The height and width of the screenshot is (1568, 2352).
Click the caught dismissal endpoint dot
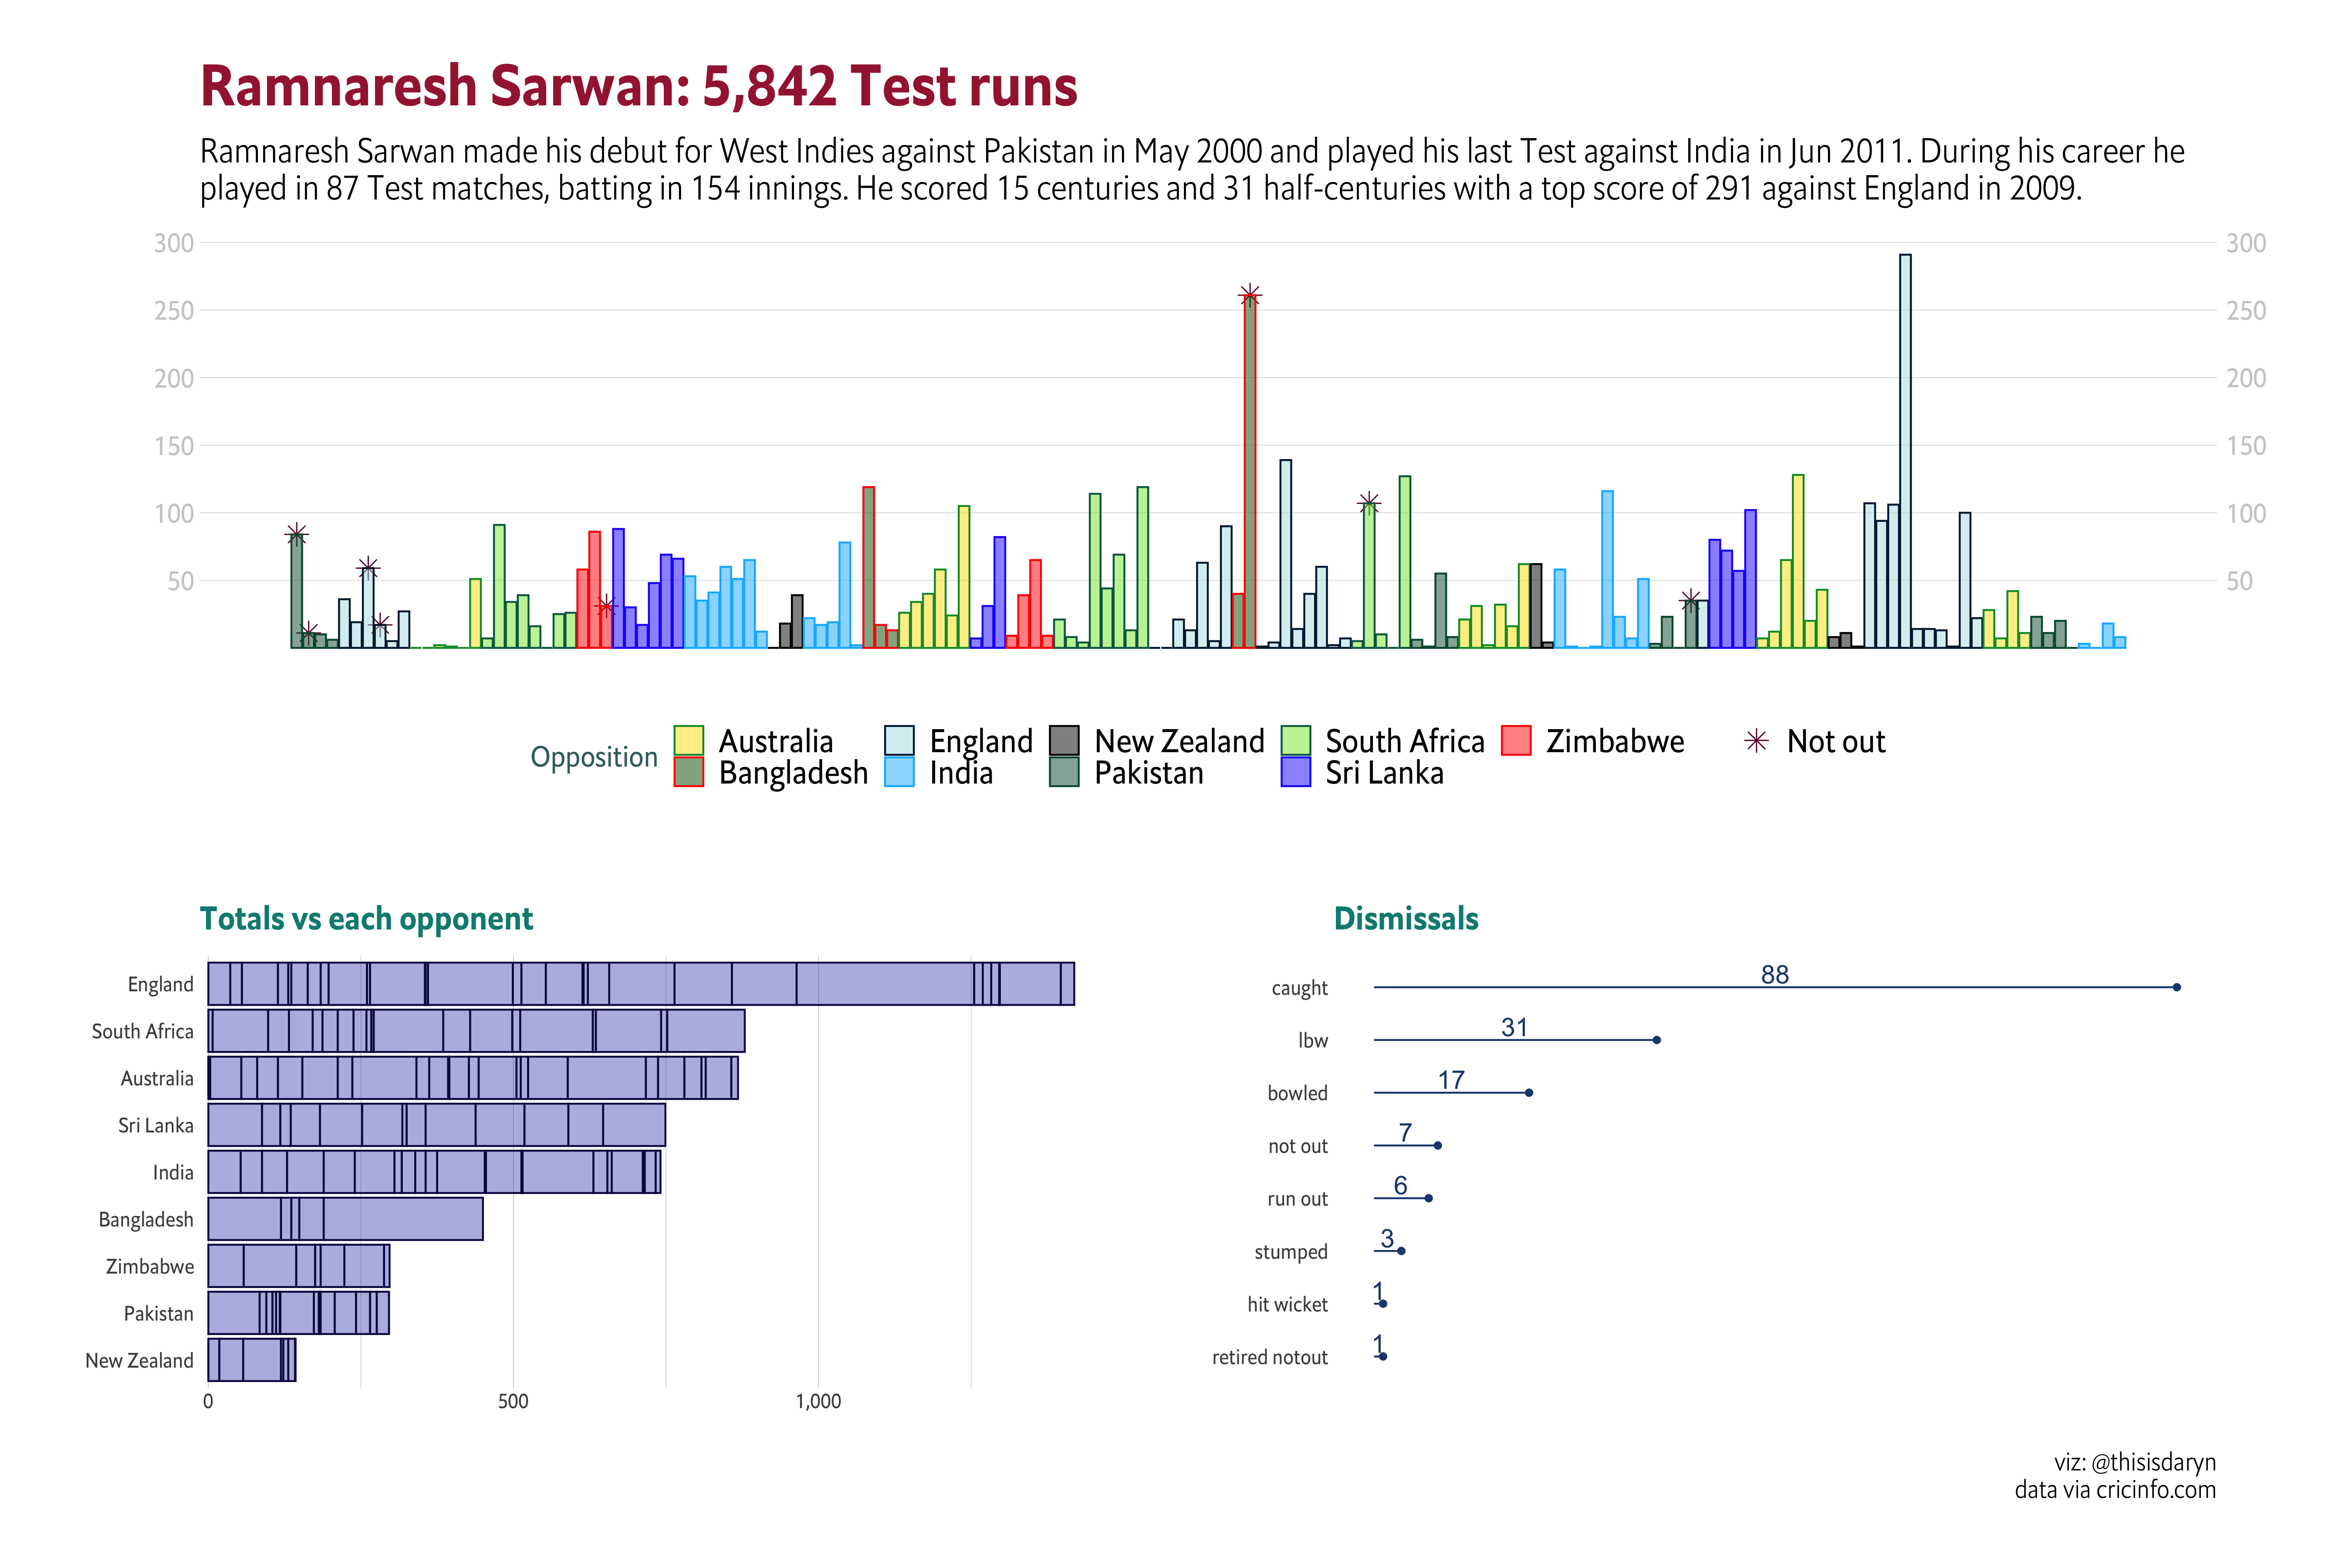click(x=2176, y=987)
